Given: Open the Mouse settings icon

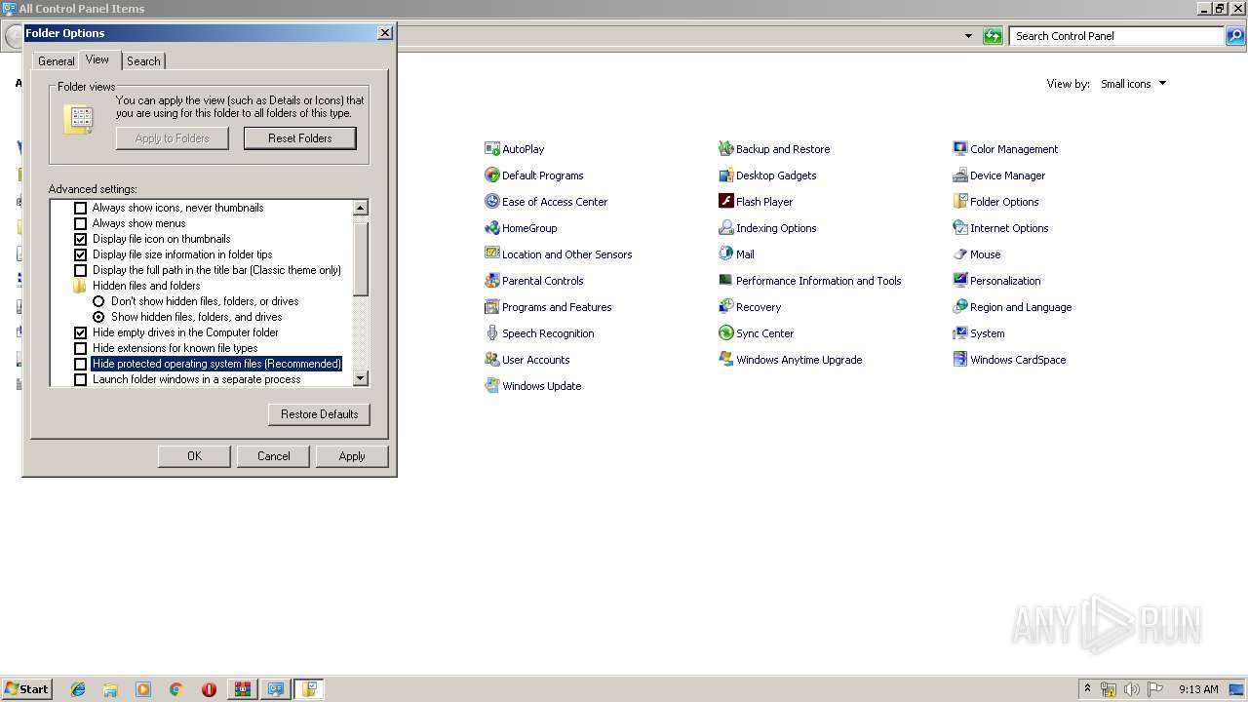Looking at the screenshot, I should tap(959, 254).
